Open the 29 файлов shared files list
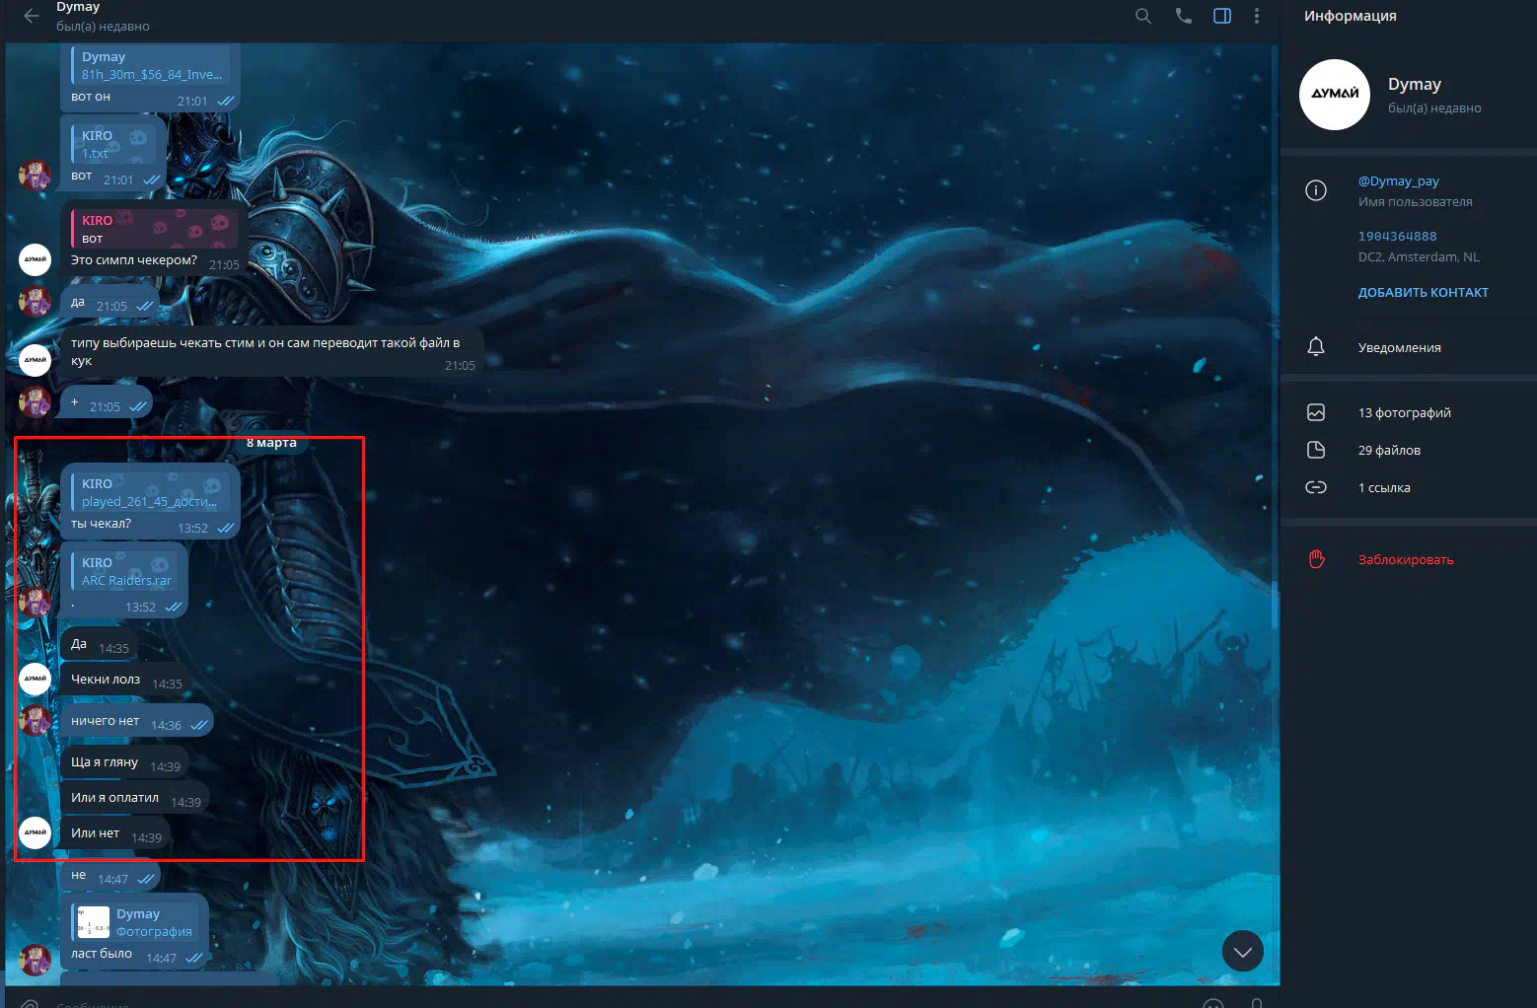1537x1008 pixels. (1389, 451)
